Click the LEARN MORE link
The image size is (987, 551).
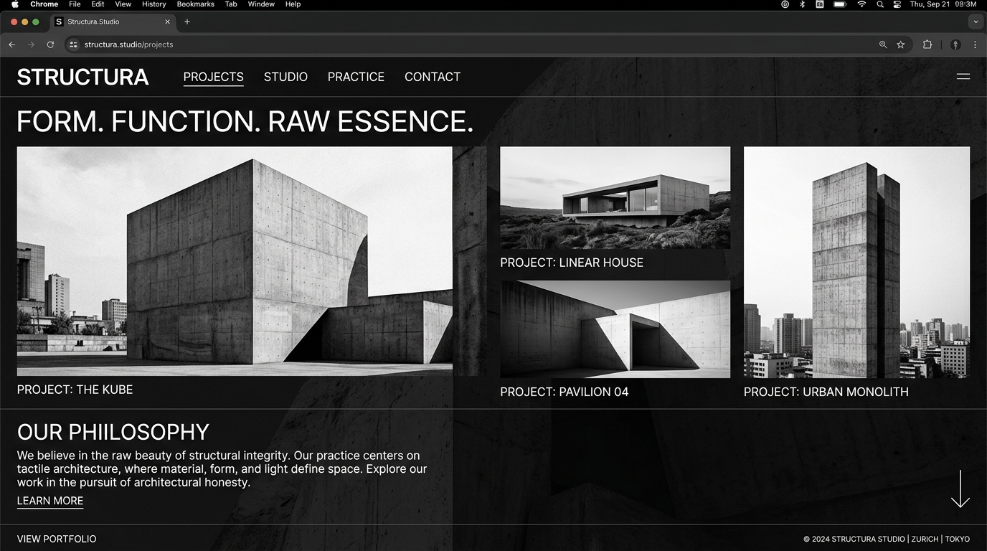[50, 501]
